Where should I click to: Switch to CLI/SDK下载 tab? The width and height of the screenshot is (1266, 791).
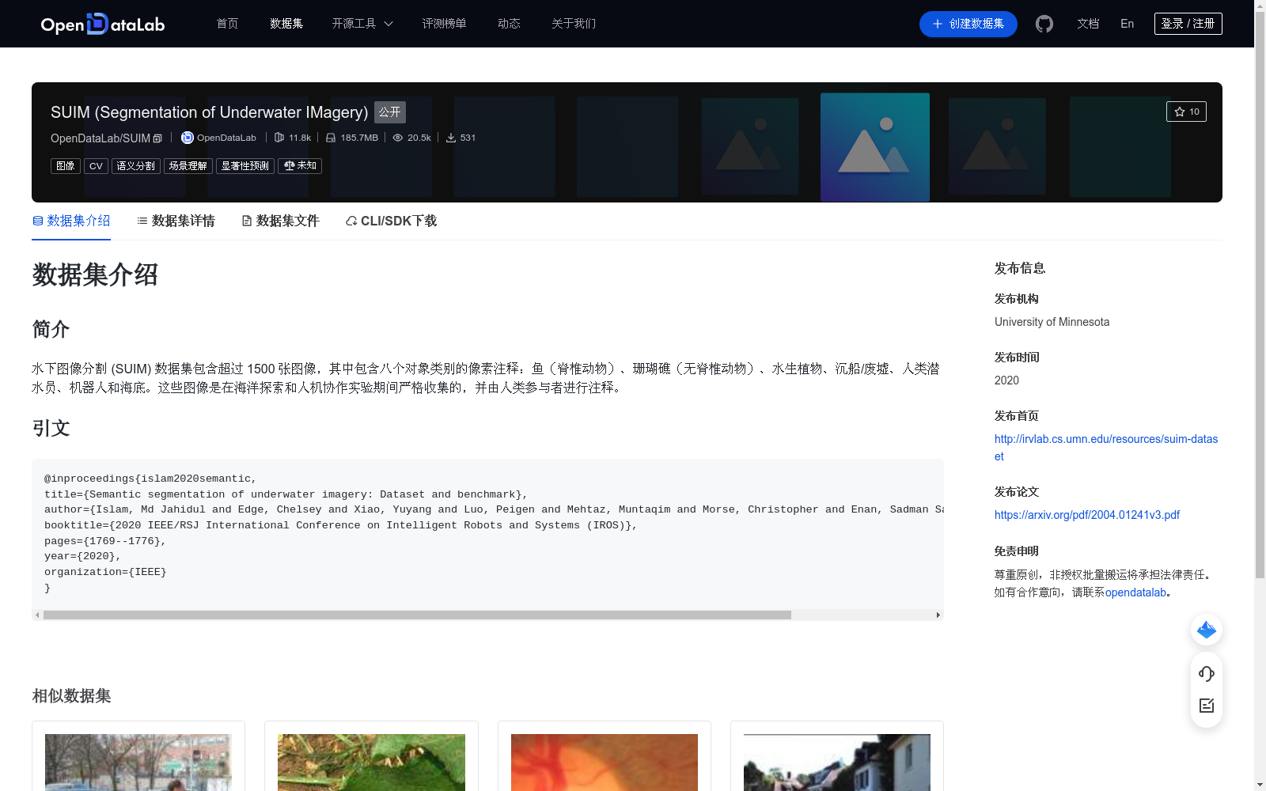[392, 221]
